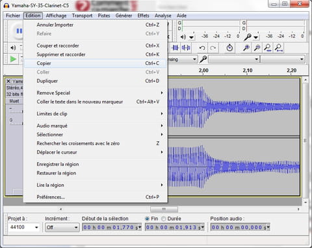Screen dimensions: 312x248
Task: Select the Silence audio tool icon
Action: [x=186, y=48]
